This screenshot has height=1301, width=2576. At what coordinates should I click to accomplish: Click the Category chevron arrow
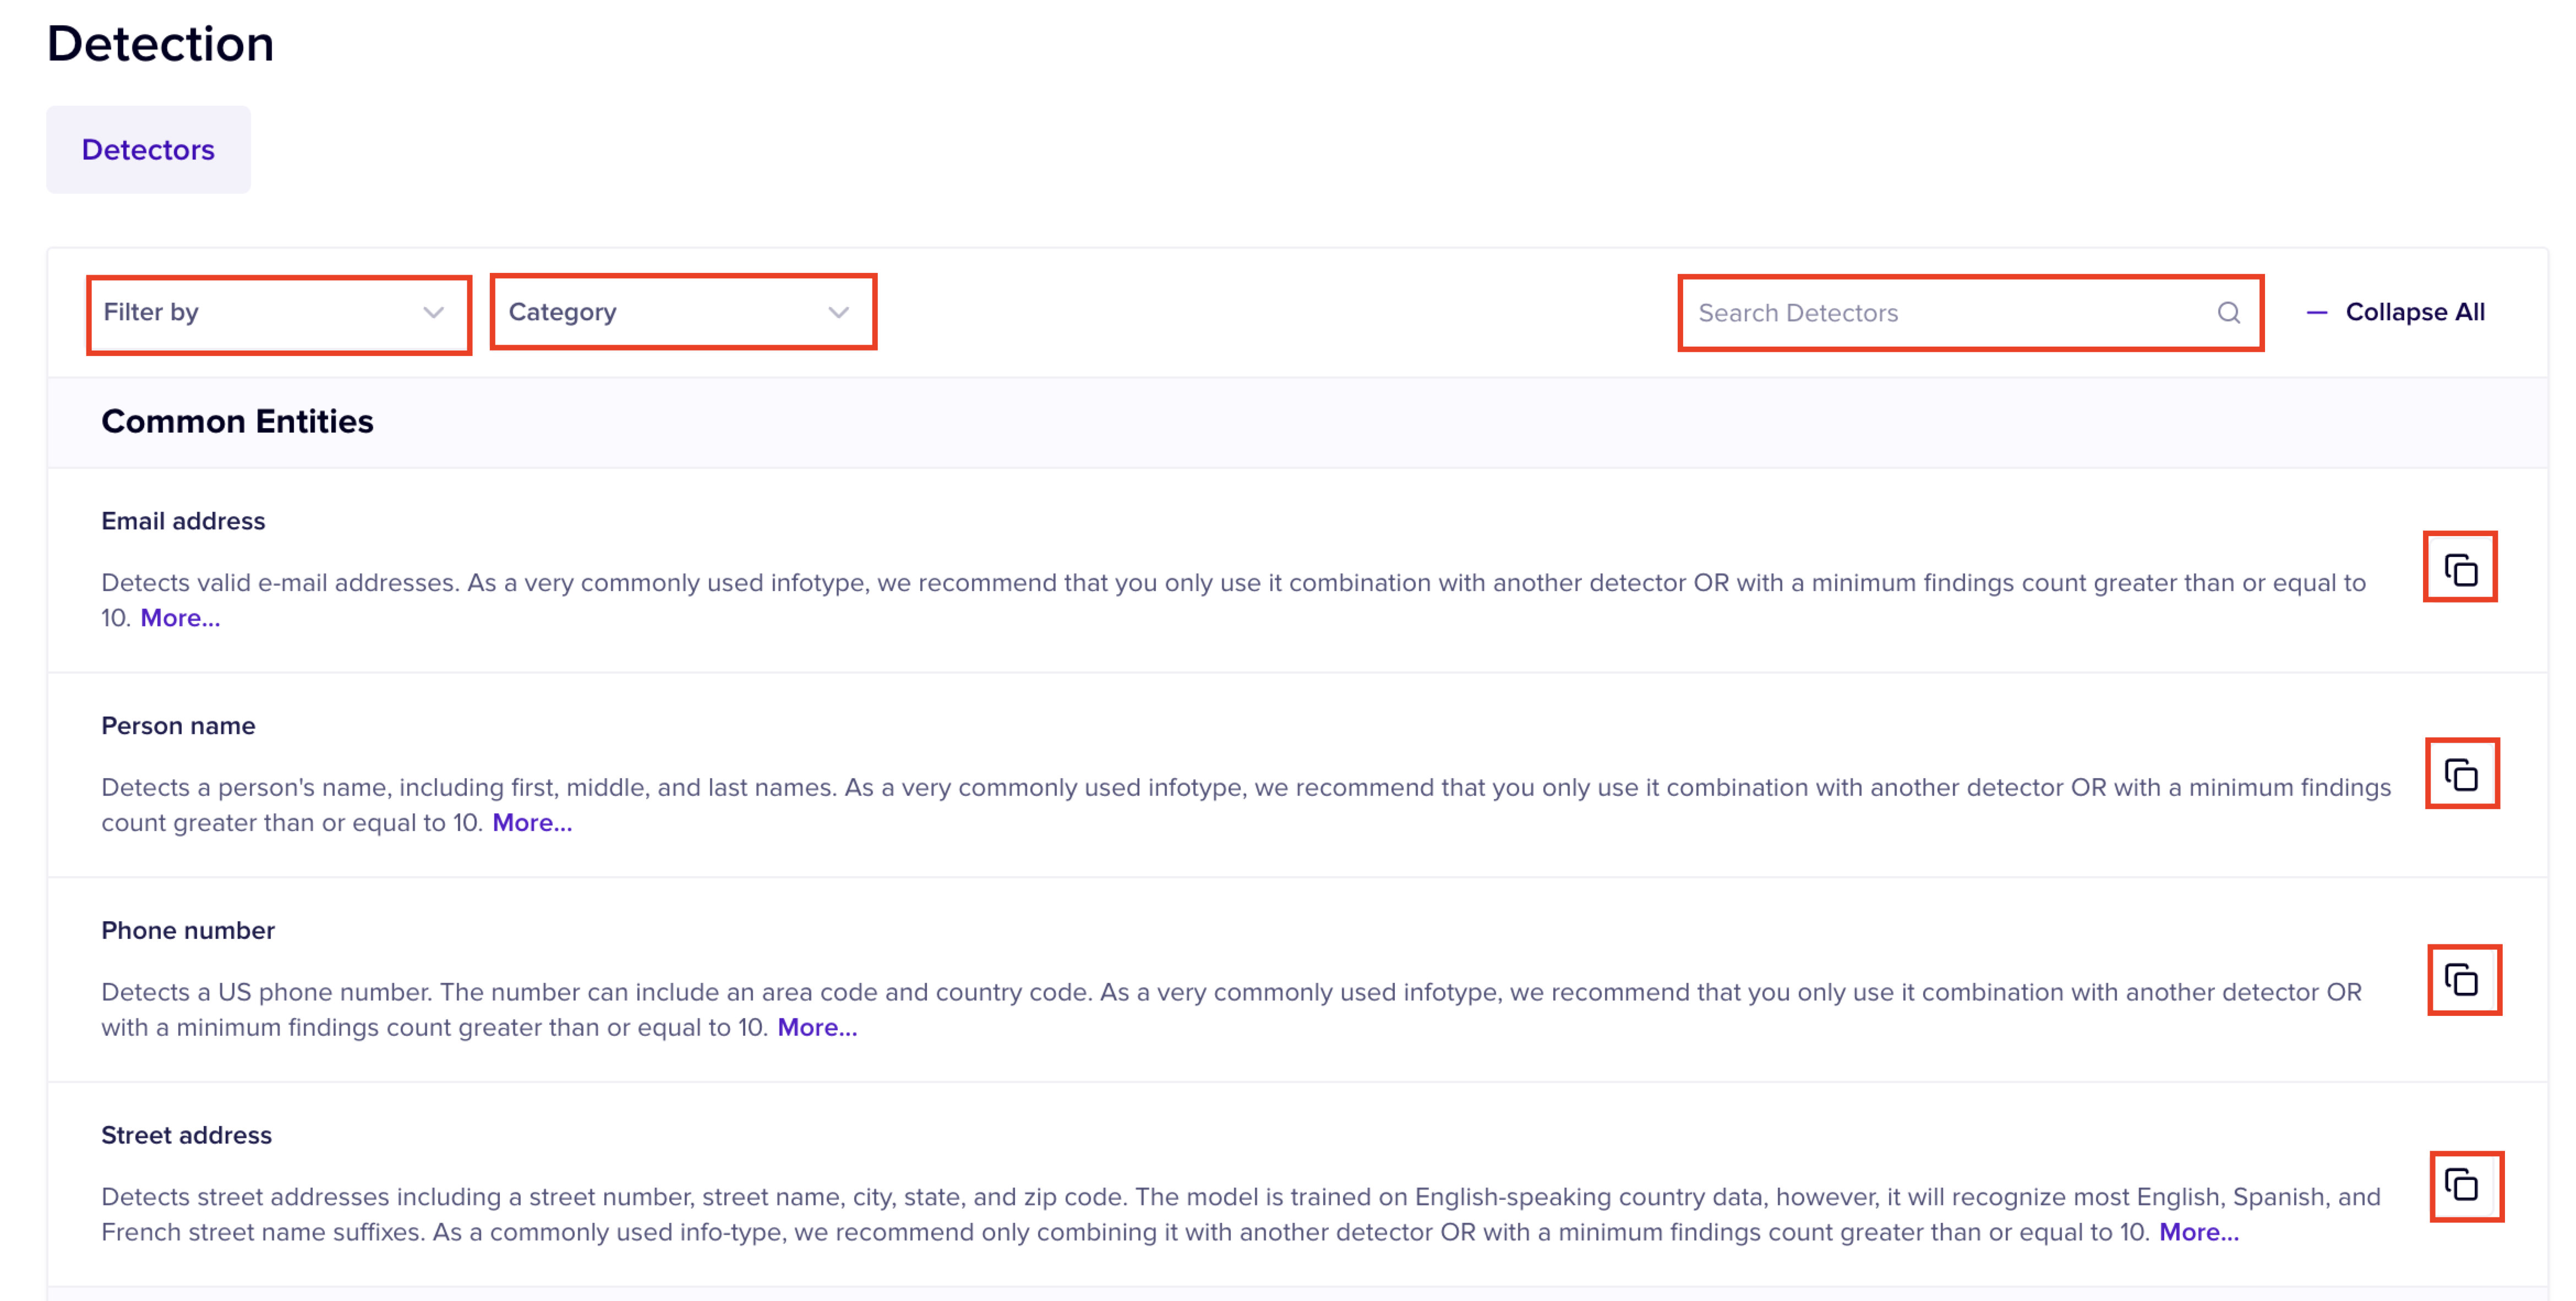point(838,313)
